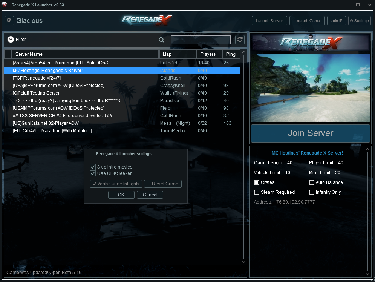Screen dimensions: 375x282
Task: Click the MC Hostings' server title in details
Action: point(307,153)
